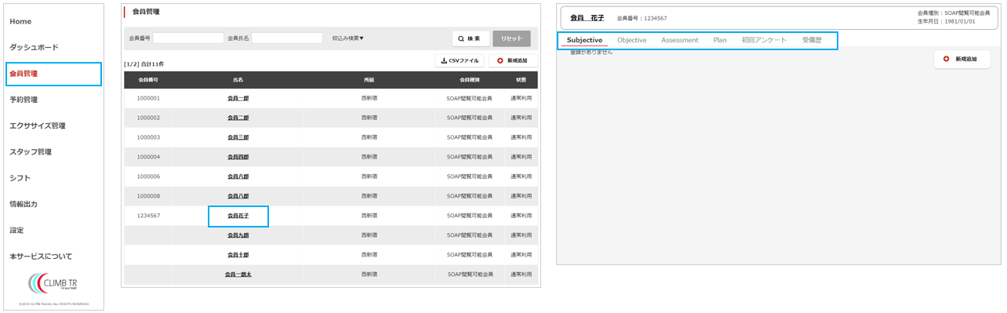Open member link 会員九郎
This screenshot has height=313, width=1007.
pyautogui.click(x=238, y=235)
